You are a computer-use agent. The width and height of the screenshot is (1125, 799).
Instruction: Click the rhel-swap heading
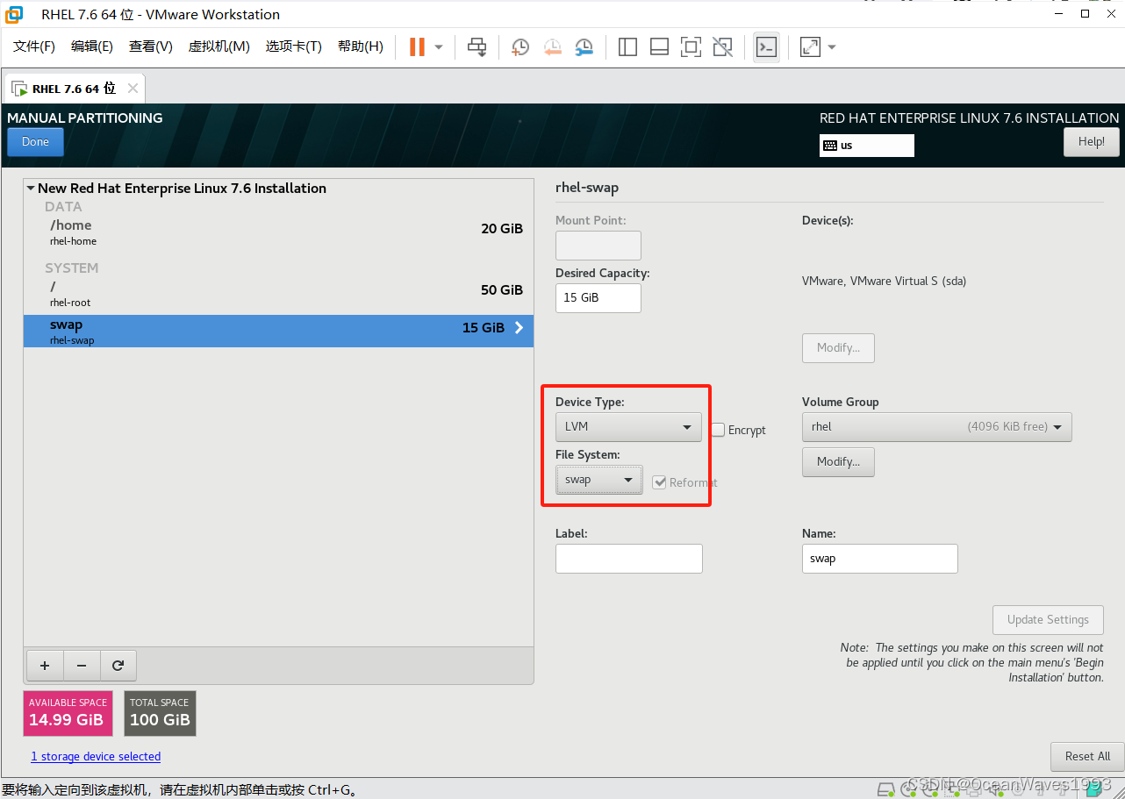[x=587, y=187]
